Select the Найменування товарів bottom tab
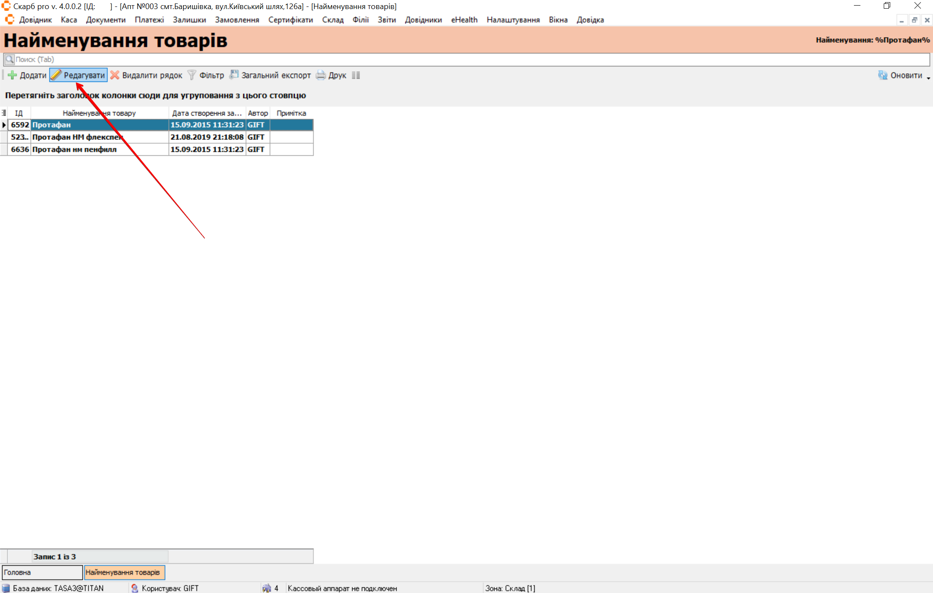The height and width of the screenshot is (593, 933). [x=124, y=572]
